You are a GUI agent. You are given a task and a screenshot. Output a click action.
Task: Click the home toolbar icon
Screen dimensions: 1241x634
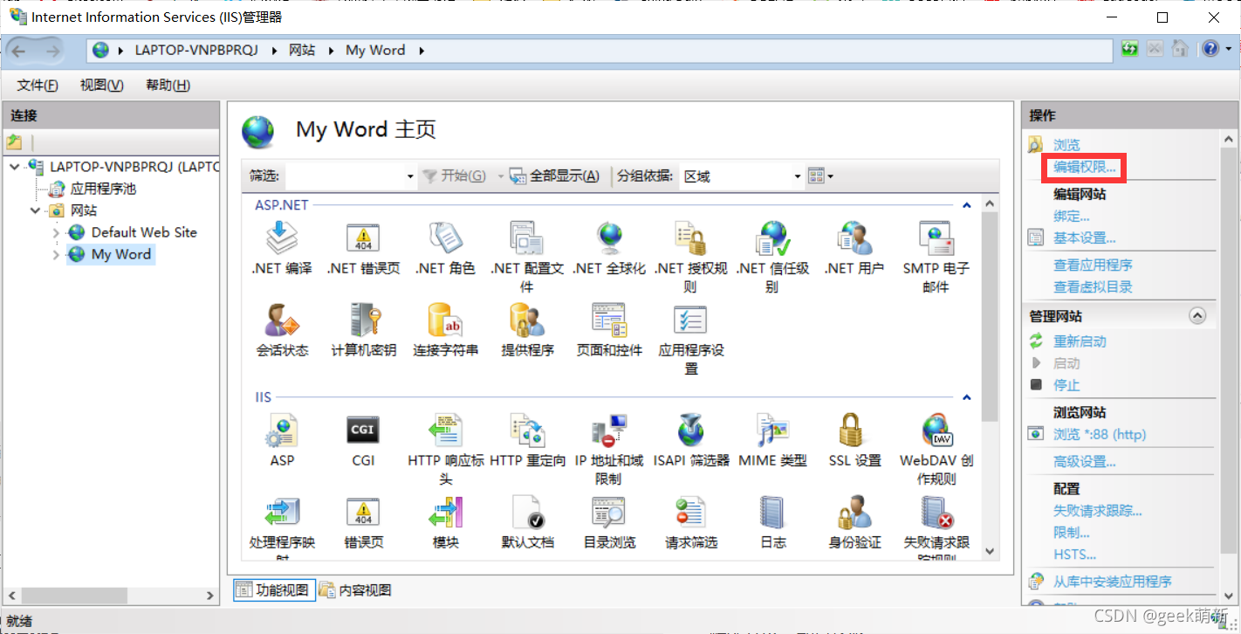click(x=1179, y=49)
